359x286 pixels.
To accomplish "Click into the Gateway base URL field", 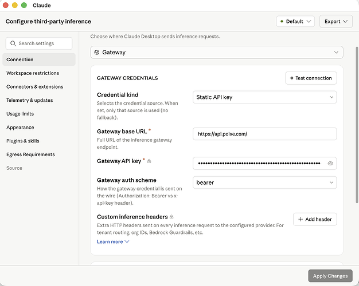I will coord(265,134).
